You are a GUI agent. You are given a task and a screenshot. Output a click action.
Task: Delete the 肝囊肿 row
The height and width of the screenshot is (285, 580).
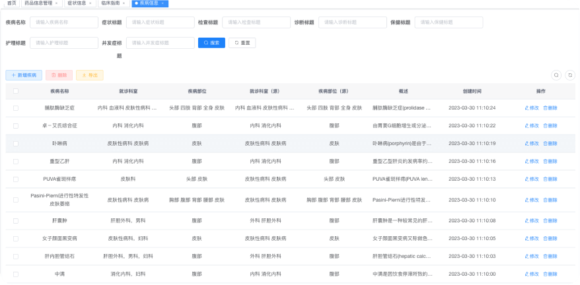[x=550, y=221]
